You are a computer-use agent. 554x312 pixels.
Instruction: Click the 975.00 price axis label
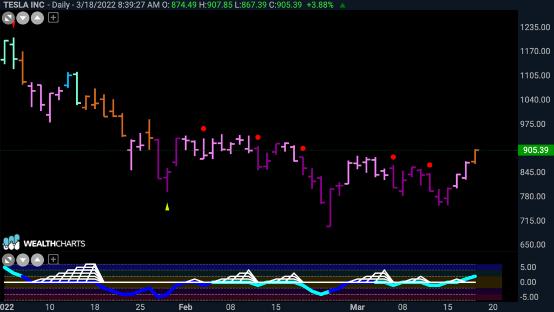tap(533, 124)
